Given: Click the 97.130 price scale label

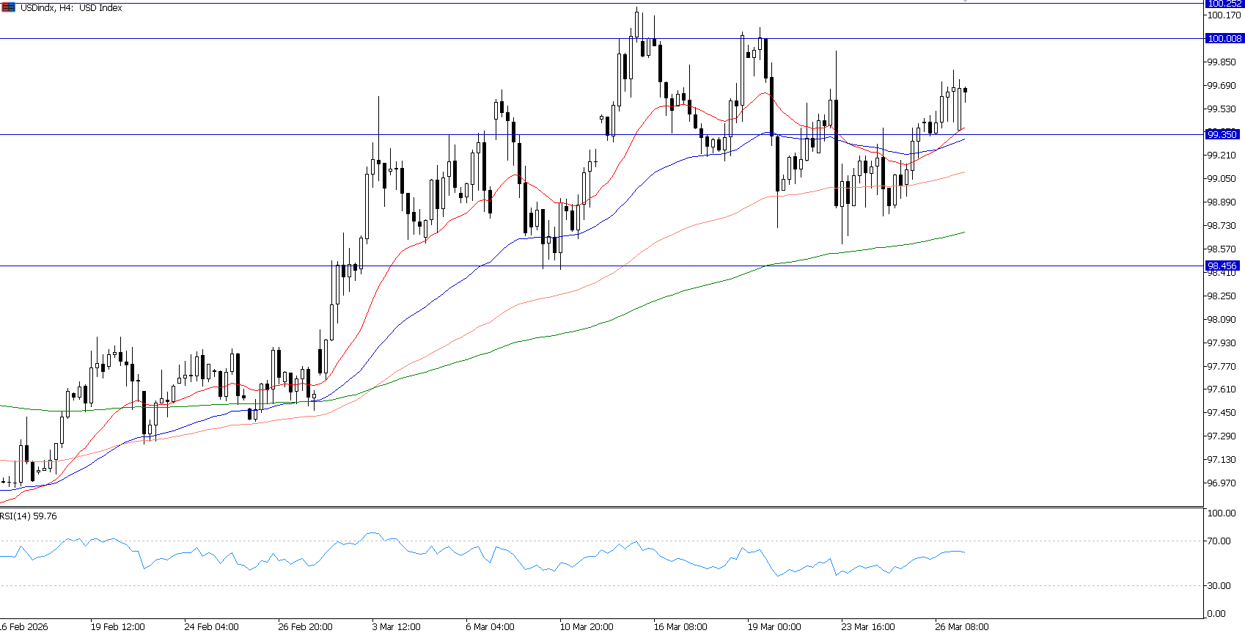Looking at the screenshot, I should click(x=1221, y=460).
